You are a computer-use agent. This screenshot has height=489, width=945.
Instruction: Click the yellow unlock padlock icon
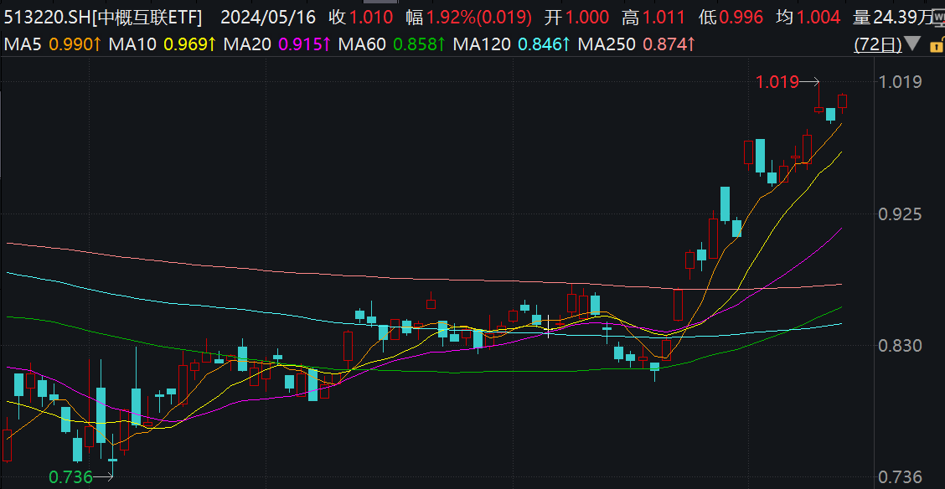[x=937, y=46]
